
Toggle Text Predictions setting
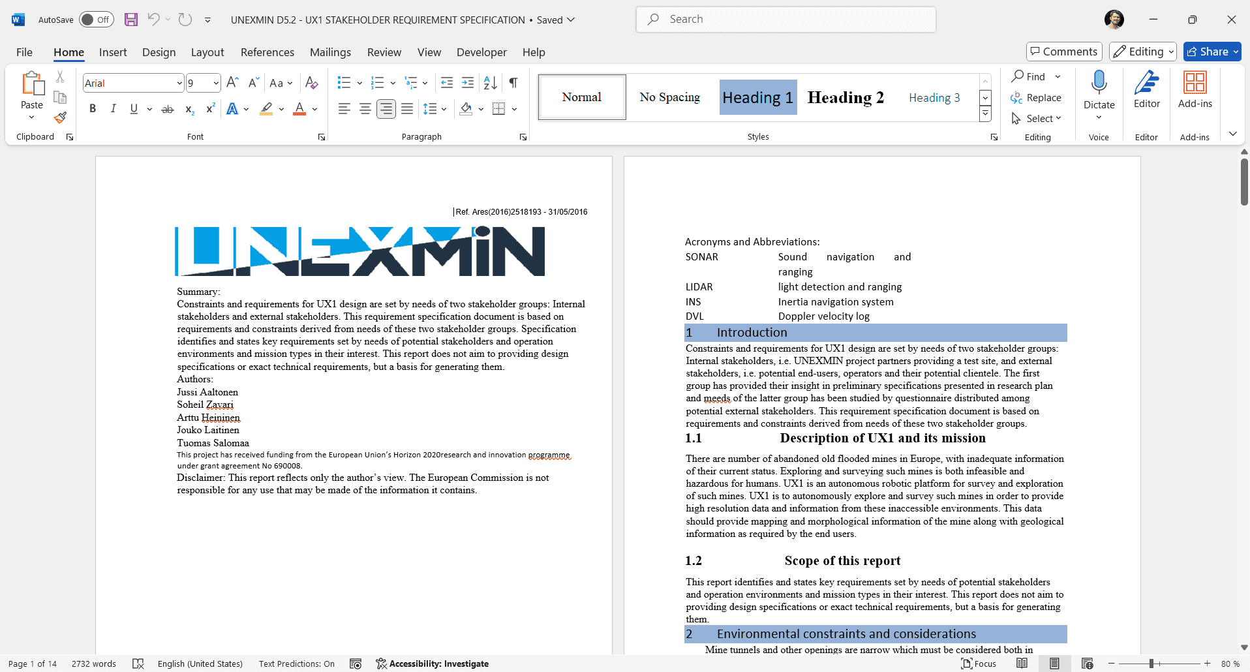point(296,664)
